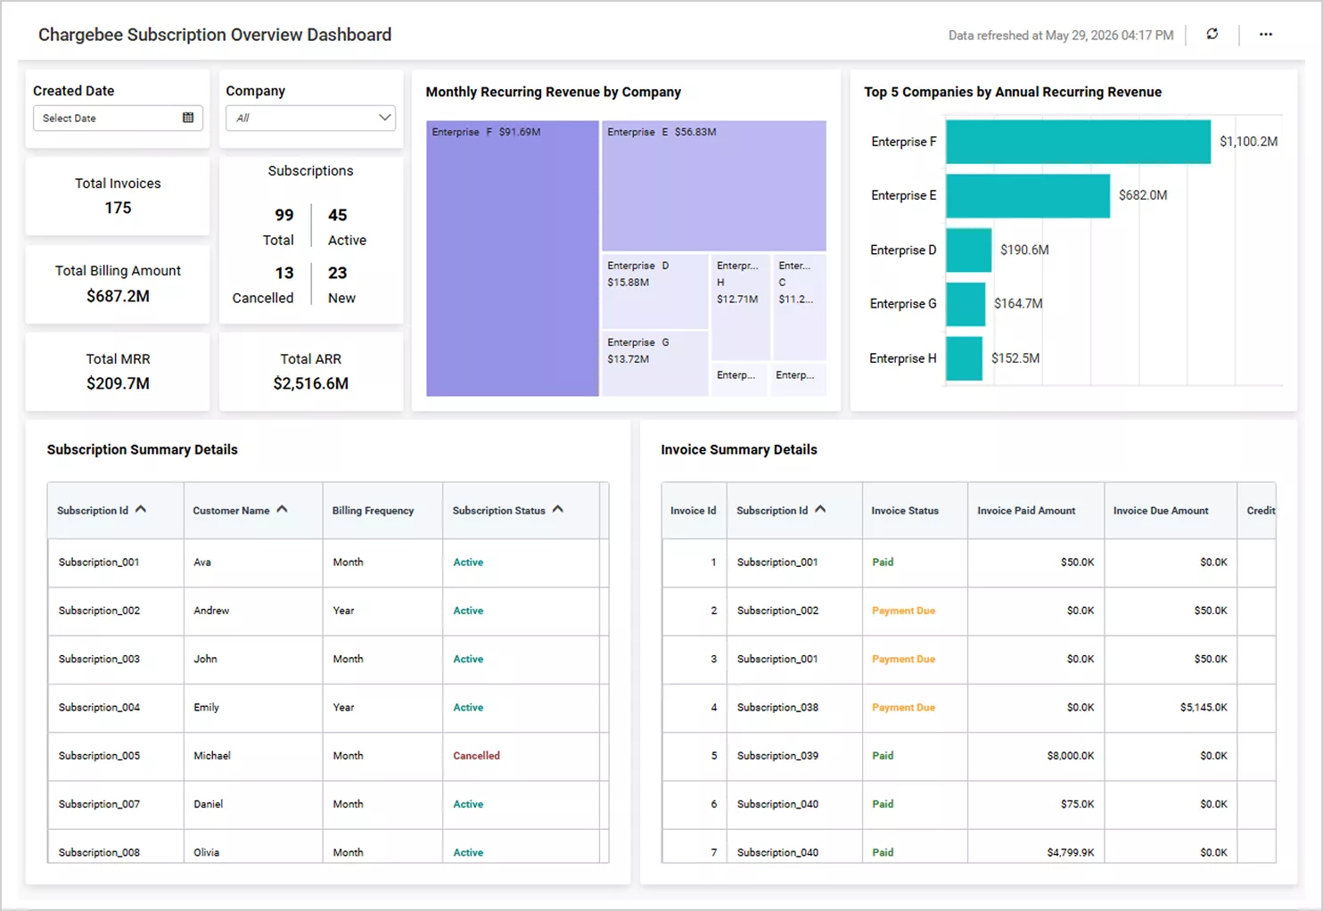The width and height of the screenshot is (1323, 911).
Task: Click Paid status for invoice 5
Action: coord(883,756)
